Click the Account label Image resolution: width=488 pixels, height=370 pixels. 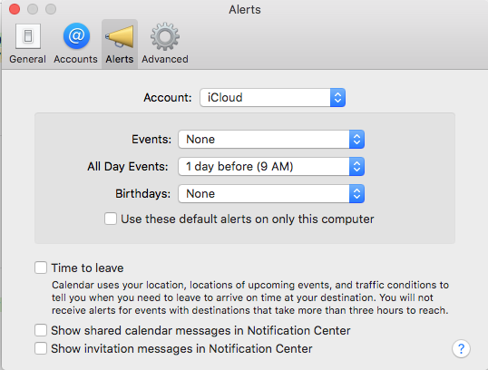[x=168, y=97]
